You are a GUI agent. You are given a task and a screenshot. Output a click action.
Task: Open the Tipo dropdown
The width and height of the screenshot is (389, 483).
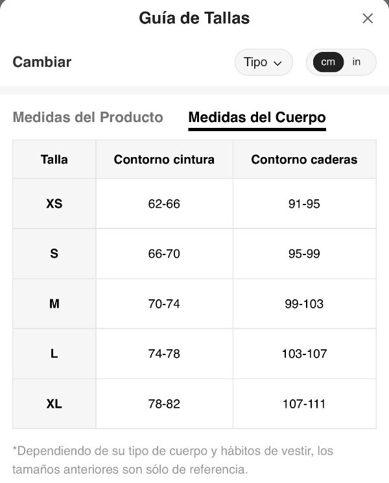pyautogui.click(x=263, y=62)
